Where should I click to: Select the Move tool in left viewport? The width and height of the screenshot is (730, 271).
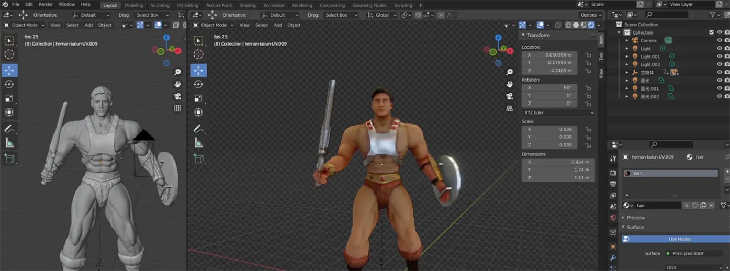pos(9,70)
